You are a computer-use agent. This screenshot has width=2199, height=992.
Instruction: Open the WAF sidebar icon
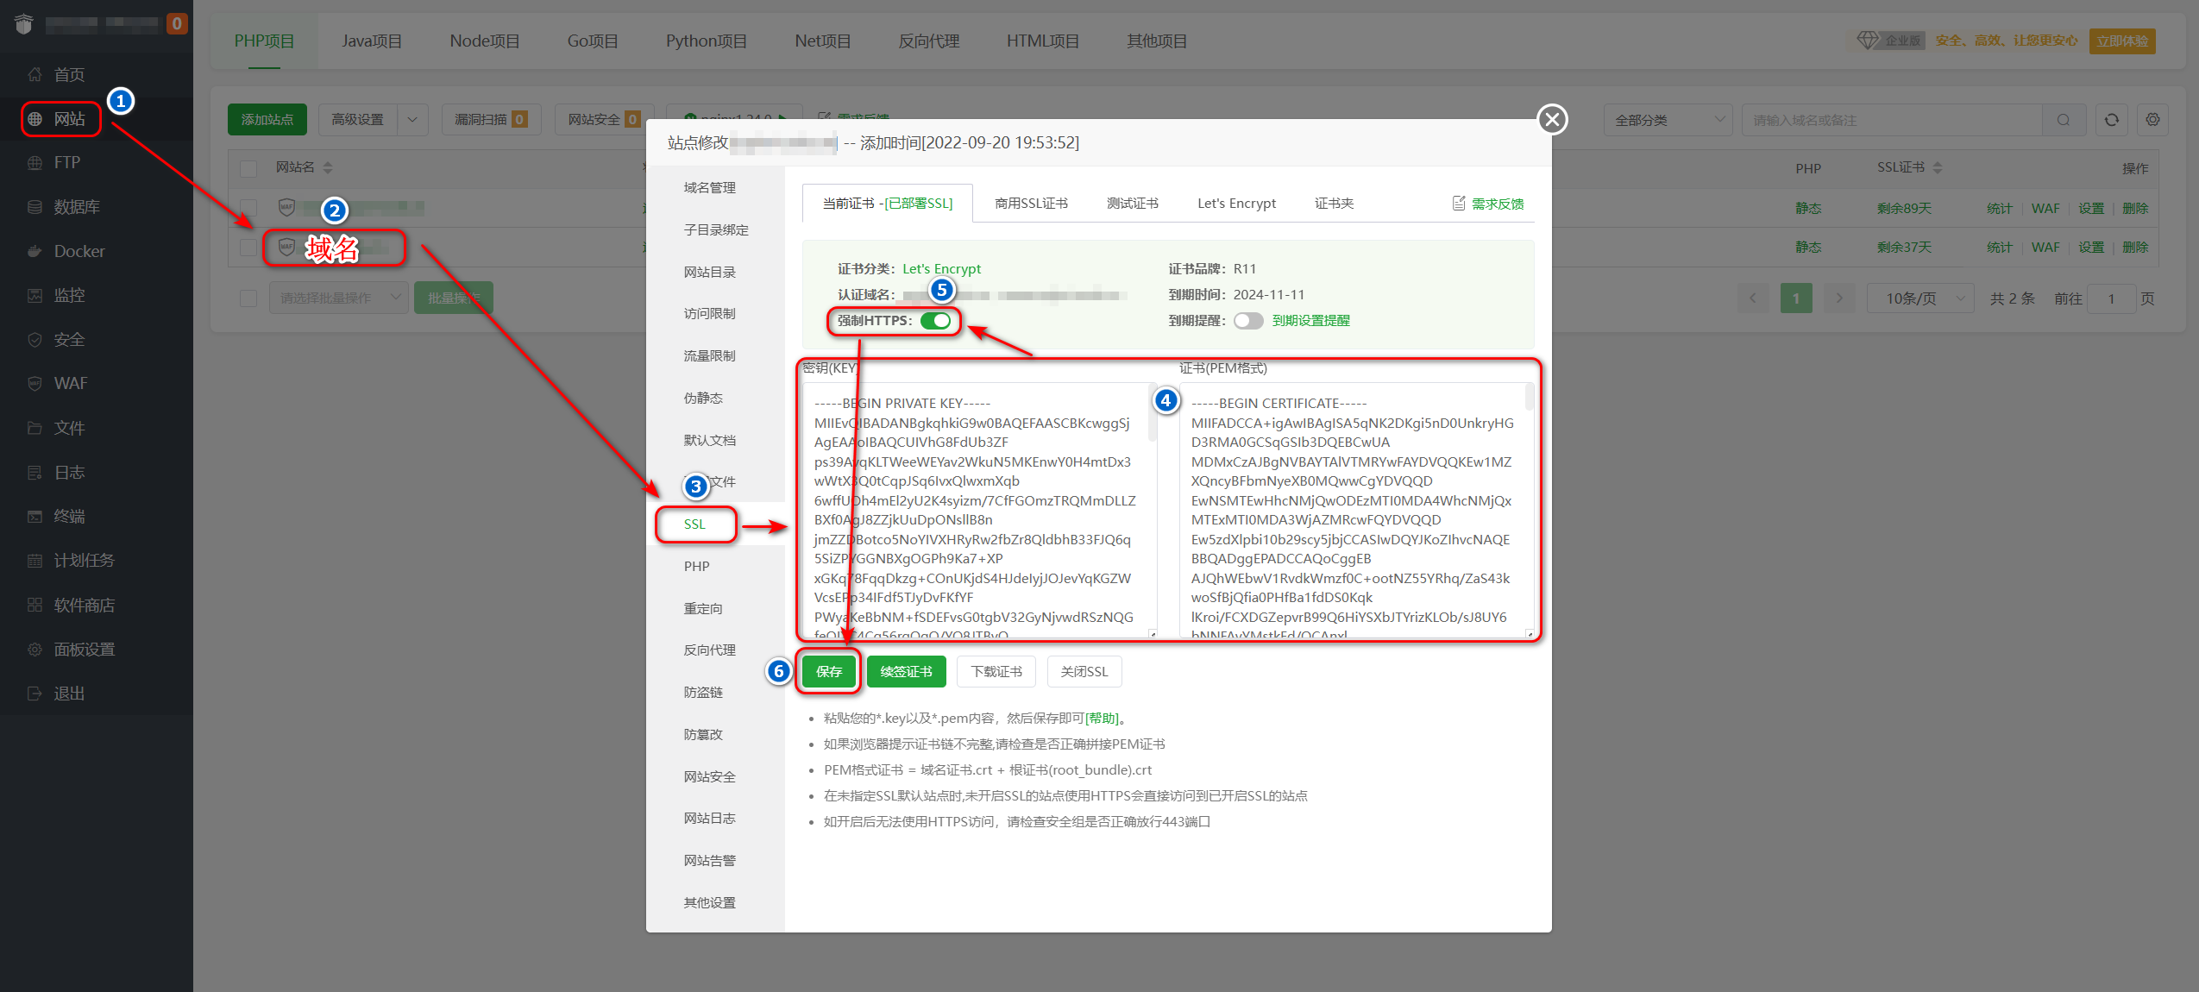(x=35, y=383)
